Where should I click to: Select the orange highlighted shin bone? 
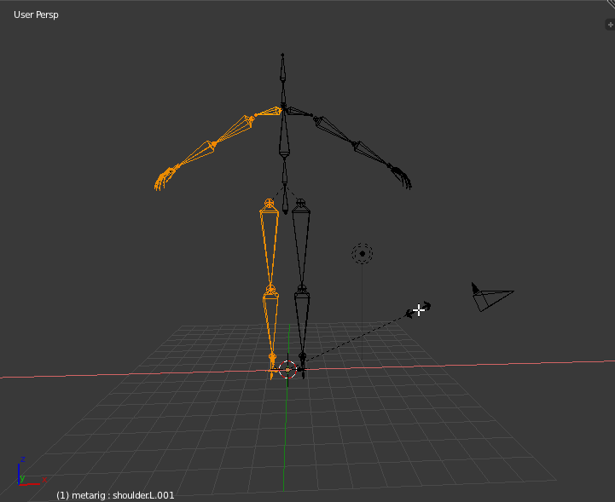(x=271, y=323)
